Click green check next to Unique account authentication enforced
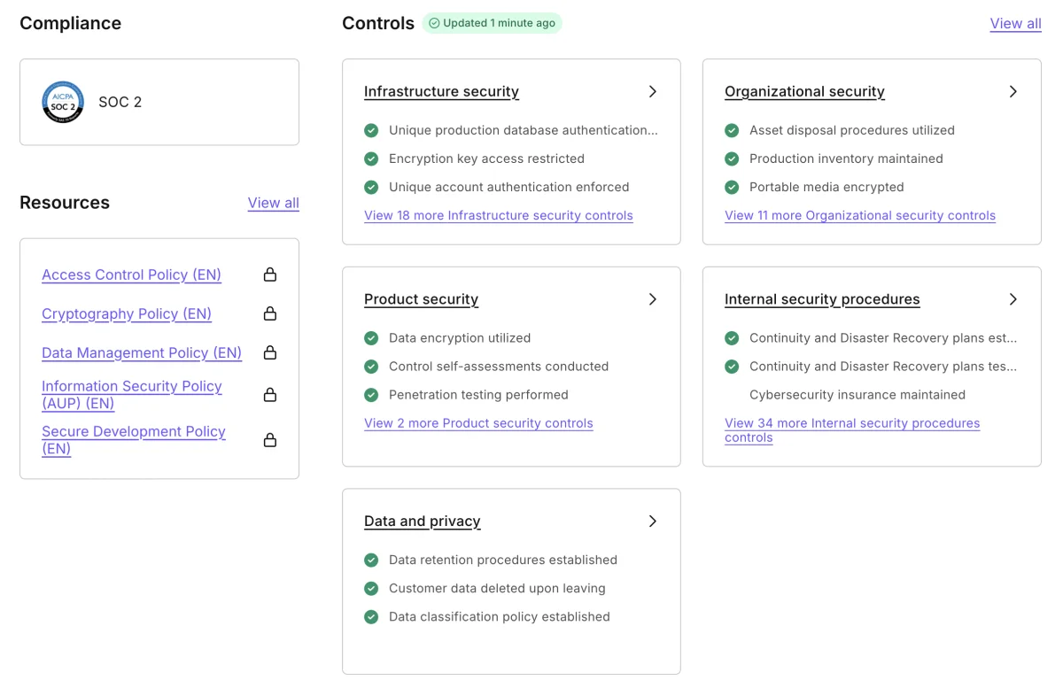This screenshot has height=688, width=1063. 371,187
